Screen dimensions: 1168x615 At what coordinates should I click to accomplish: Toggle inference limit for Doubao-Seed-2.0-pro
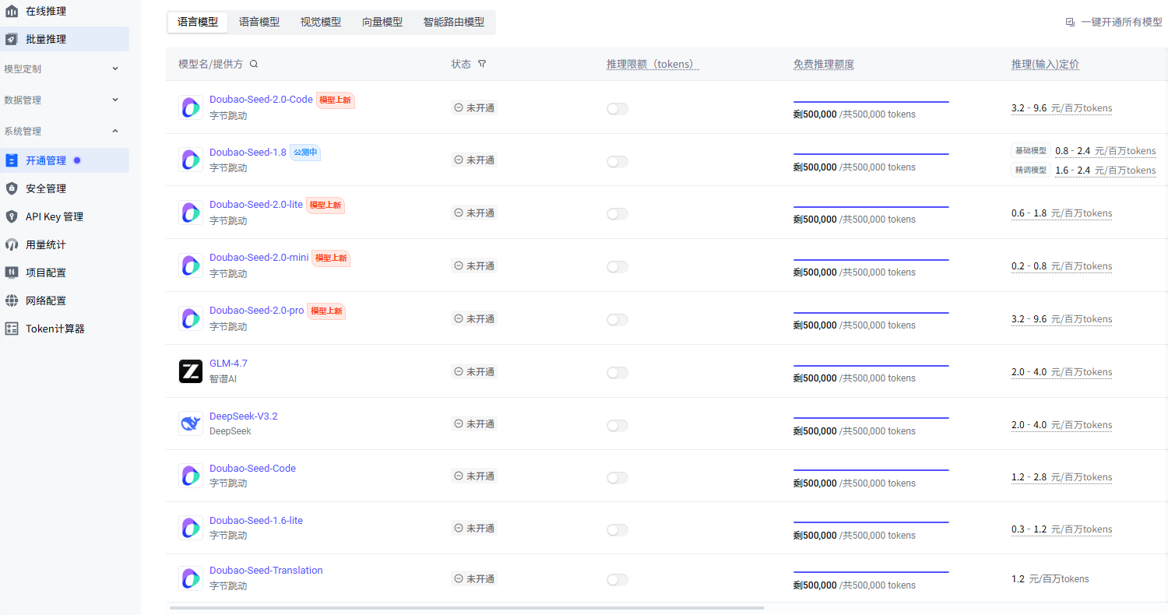[617, 320]
